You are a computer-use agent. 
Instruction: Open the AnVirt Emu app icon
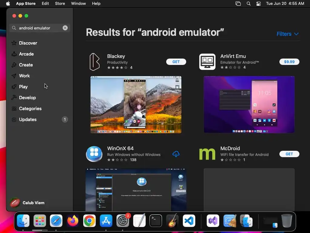(x=207, y=62)
